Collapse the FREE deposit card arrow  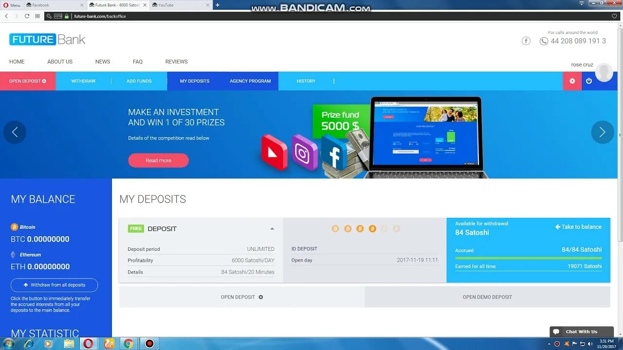(x=272, y=228)
